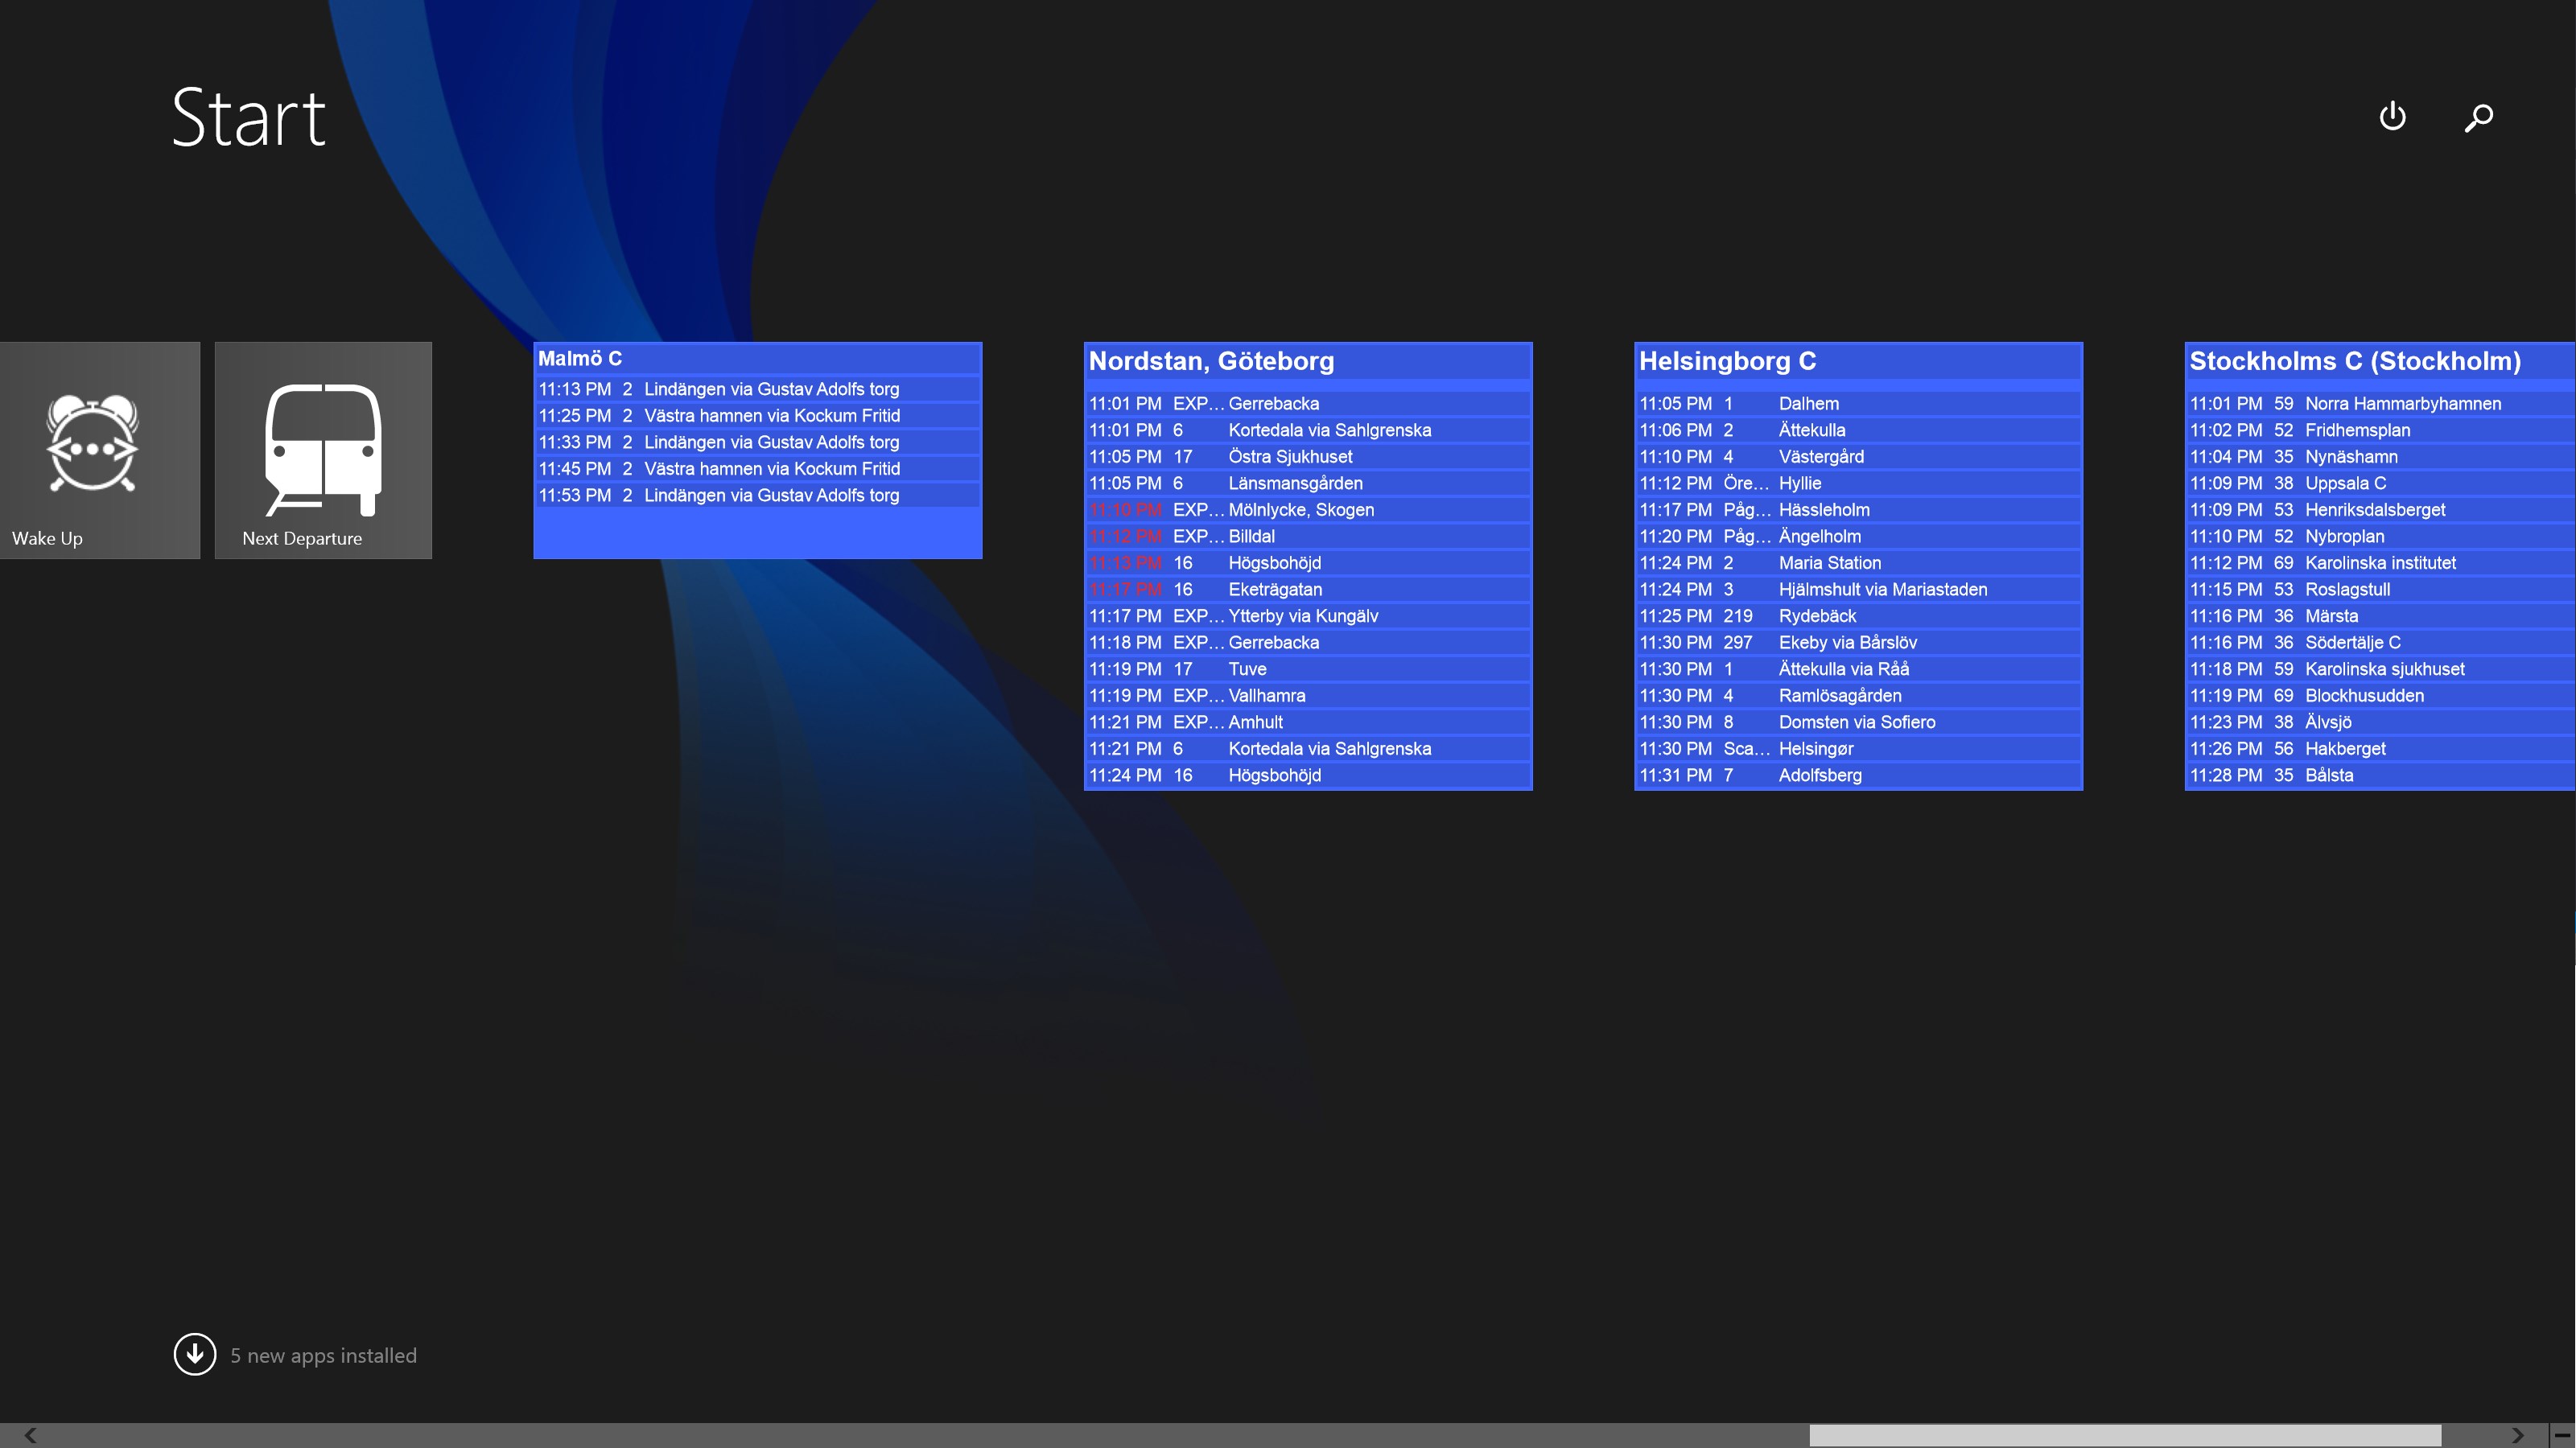
Task: Click the down-arrow all apps icon
Action: 195,1354
